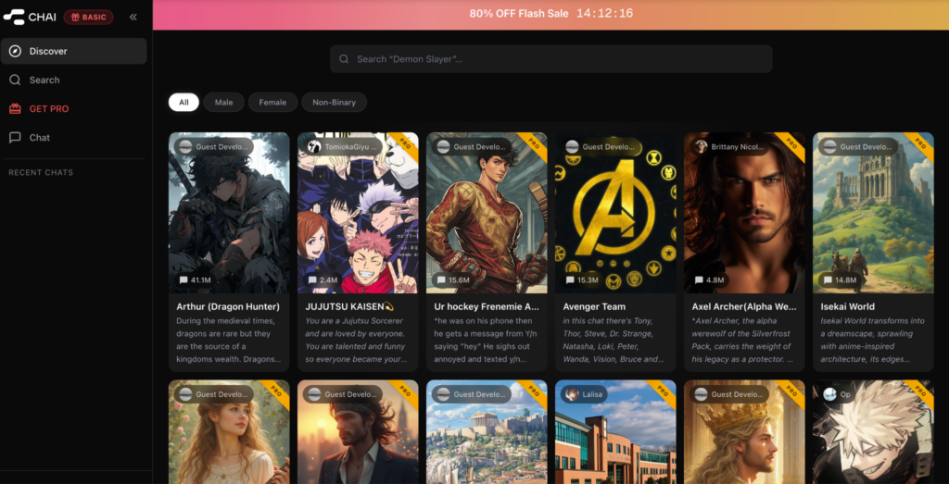This screenshot has height=484, width=949.
Task: Click Lalisa's avatar icon
Action: click(x=572, y=394)
